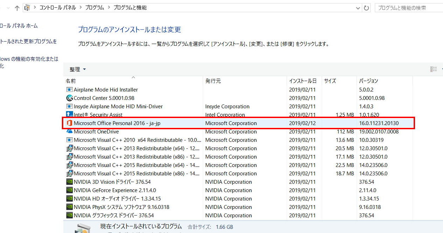Click the Visual C++ 2013 Redistributable (x64) icon
The height and width of the screenshot is (233, 443).
(x=69, y=148)
